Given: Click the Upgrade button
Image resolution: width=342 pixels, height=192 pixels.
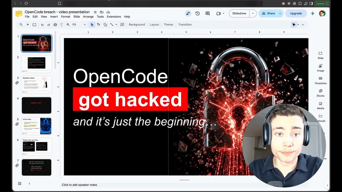Looking at the screenshot, I should coord(296,13).
